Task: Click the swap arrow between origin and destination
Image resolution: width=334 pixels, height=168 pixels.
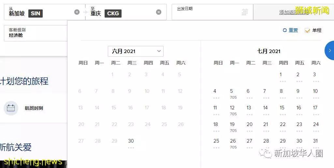Action: click(85, 12)
